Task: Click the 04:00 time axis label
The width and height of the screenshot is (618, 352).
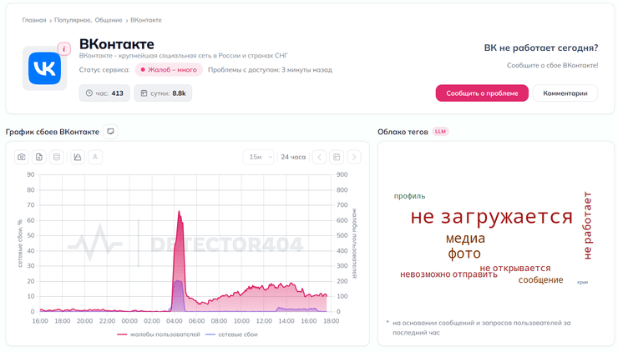Action: pyautogui.click(x=175, y=321)
